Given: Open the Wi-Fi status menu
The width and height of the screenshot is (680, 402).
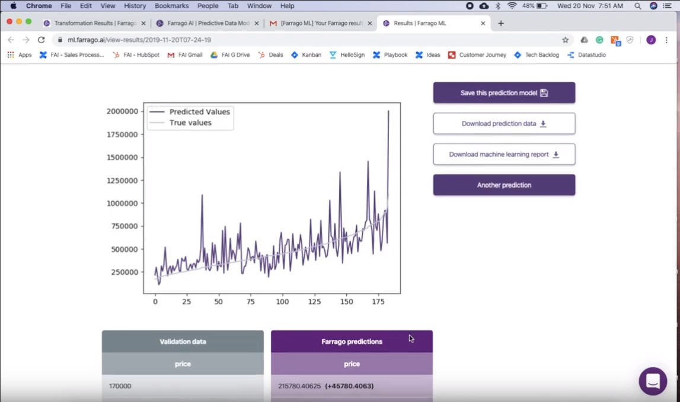Looking at the screenshot, I should point(512,6).
